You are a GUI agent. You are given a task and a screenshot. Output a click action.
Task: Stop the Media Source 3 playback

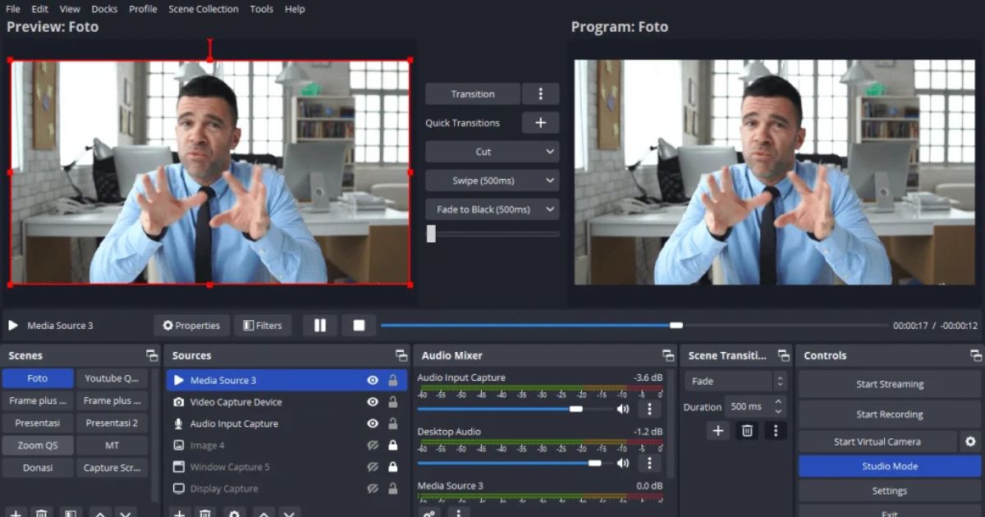coord(359,325)
